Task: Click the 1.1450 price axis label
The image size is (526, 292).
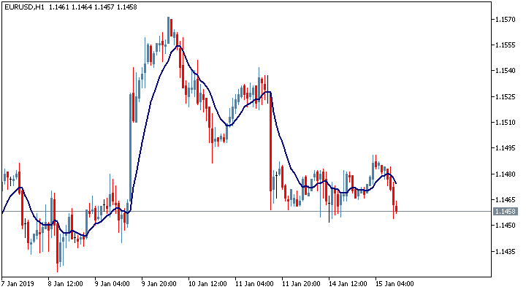Action: point(506,226)
